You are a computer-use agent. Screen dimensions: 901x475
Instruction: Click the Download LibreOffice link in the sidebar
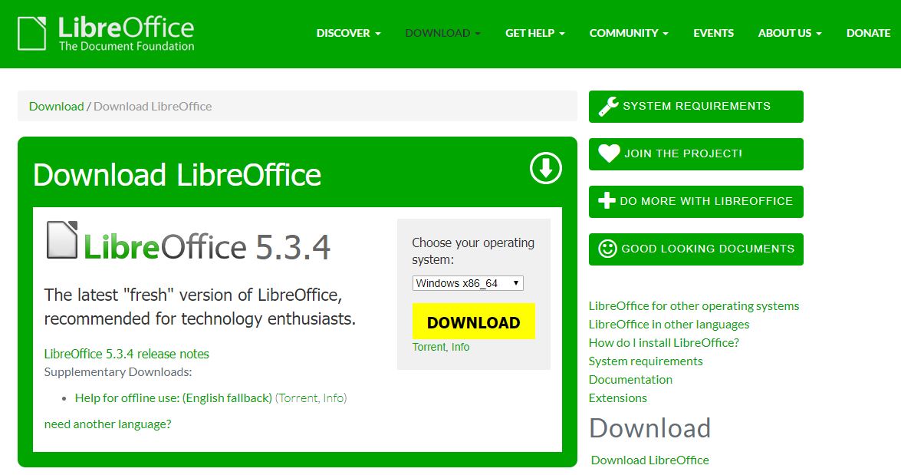click(x=650, y=460)
